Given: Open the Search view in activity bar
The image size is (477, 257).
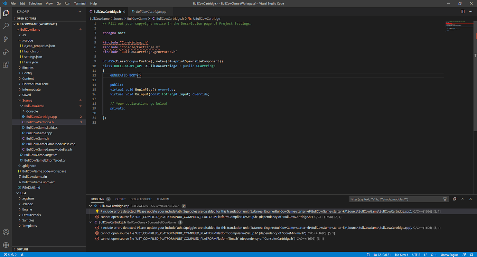Looking at the screenshot, I should tap(6, 26).
